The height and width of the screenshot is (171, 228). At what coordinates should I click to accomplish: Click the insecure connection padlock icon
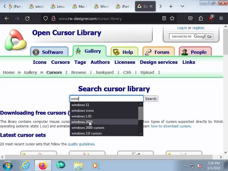[x=54, y=19]
